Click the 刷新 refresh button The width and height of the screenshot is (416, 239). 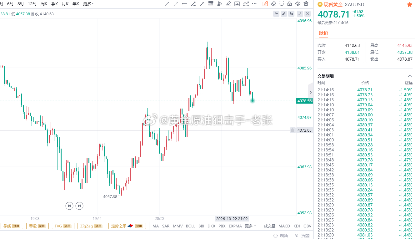[281, 236]
